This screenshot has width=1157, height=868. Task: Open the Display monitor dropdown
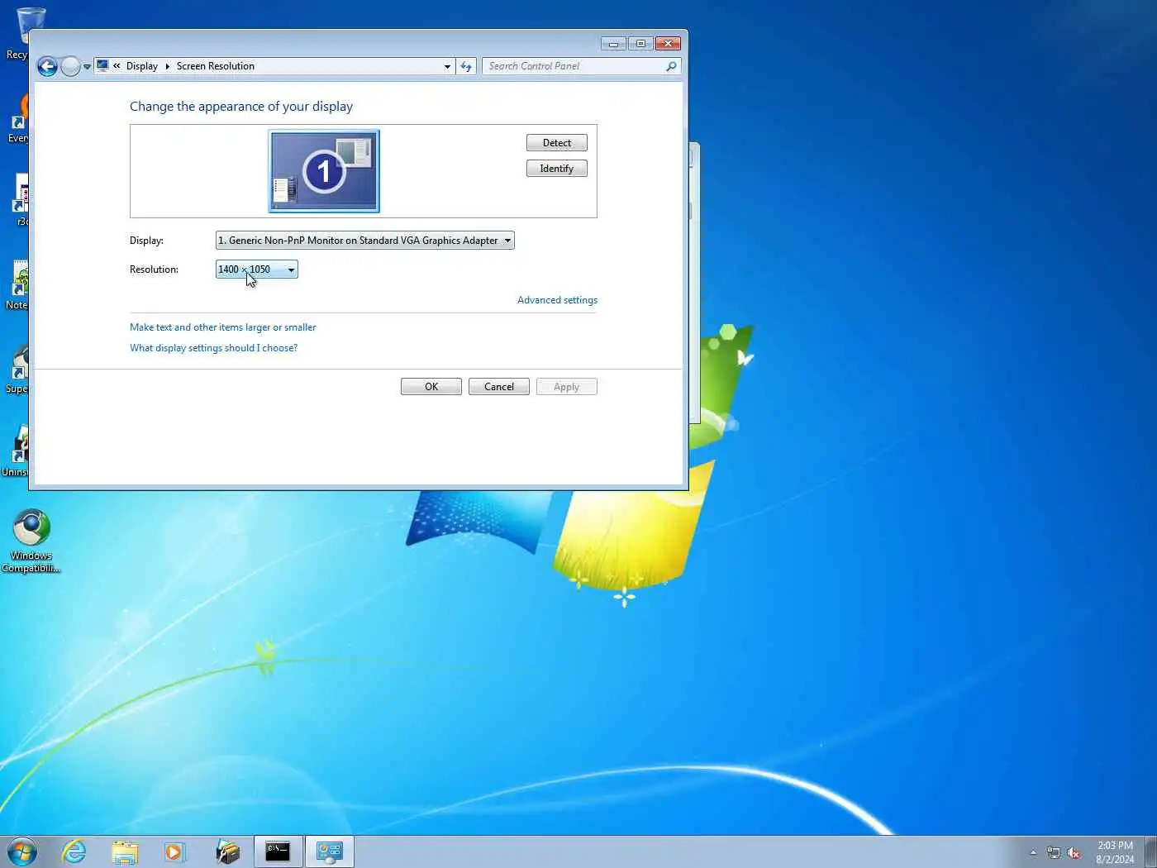click(x=364, y=241)
